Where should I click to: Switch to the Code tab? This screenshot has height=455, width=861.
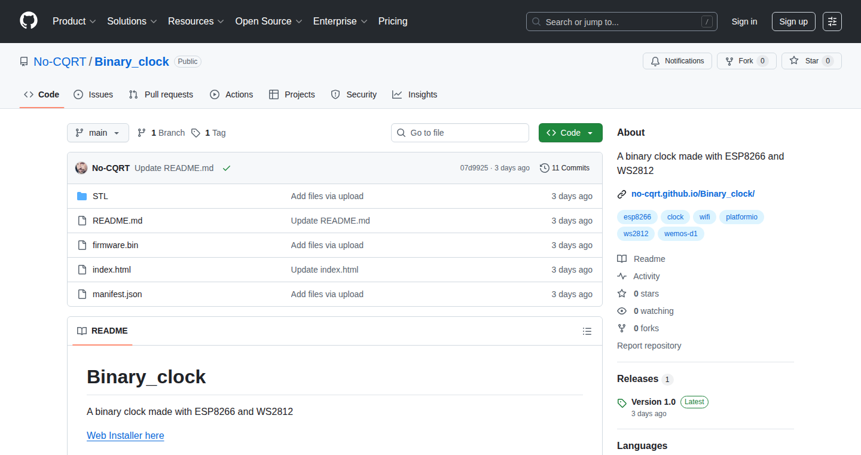coord(42,94)
